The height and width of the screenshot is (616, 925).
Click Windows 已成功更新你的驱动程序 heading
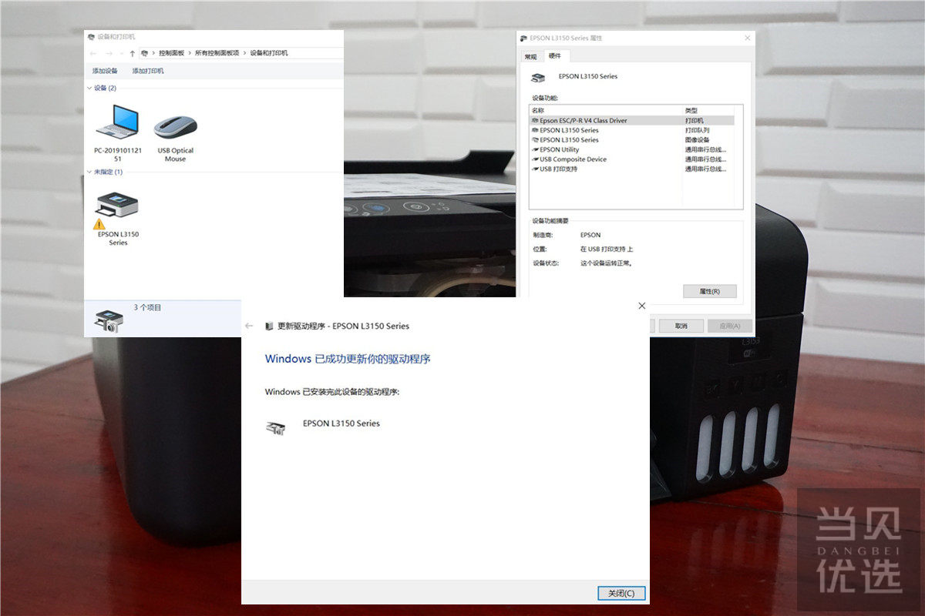348,359
